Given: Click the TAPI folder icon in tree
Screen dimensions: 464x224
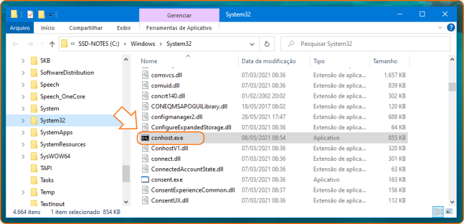Looking at the screenshot, I should (x=34, y=168).
